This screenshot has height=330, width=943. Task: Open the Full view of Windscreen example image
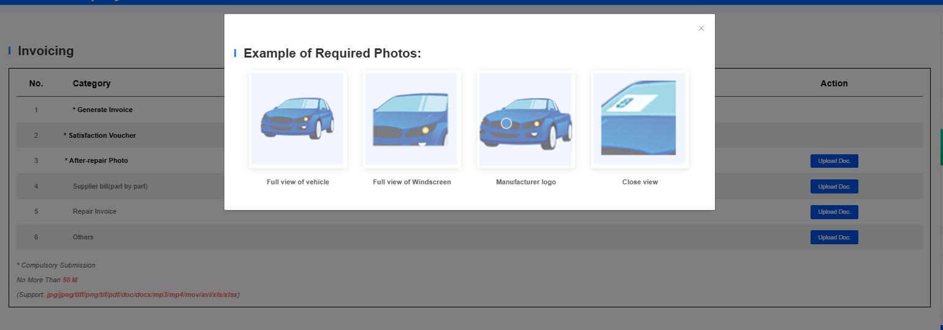click(411, 119)
